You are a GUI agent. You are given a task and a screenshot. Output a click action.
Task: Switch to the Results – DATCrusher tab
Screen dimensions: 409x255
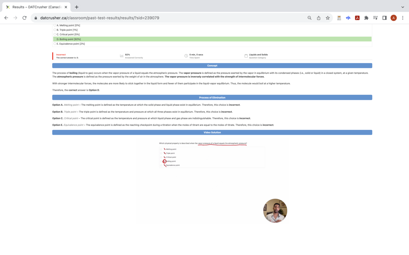(x=36, y=7)
